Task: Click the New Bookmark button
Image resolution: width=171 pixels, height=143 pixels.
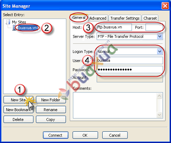Action: pos(18,110)
